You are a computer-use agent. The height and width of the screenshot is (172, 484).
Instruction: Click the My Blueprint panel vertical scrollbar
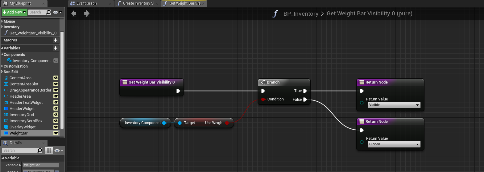[x=62, y=80]
